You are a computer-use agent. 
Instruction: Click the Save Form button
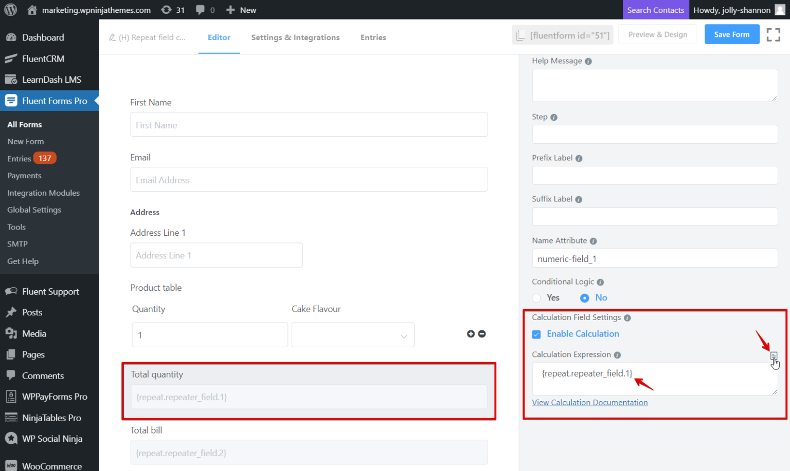pyautogui.click(x=731, y=34)
